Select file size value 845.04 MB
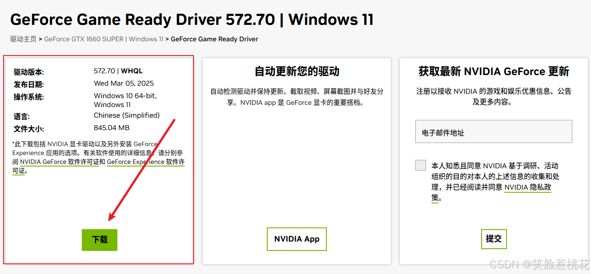 pos(112,128)
